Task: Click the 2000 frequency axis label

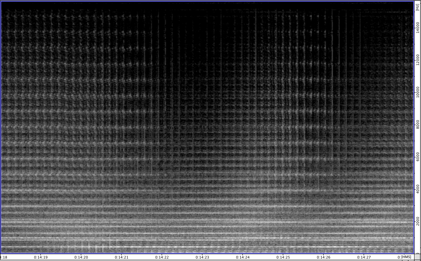Action: pyautogui.click(x=417, y=222)
